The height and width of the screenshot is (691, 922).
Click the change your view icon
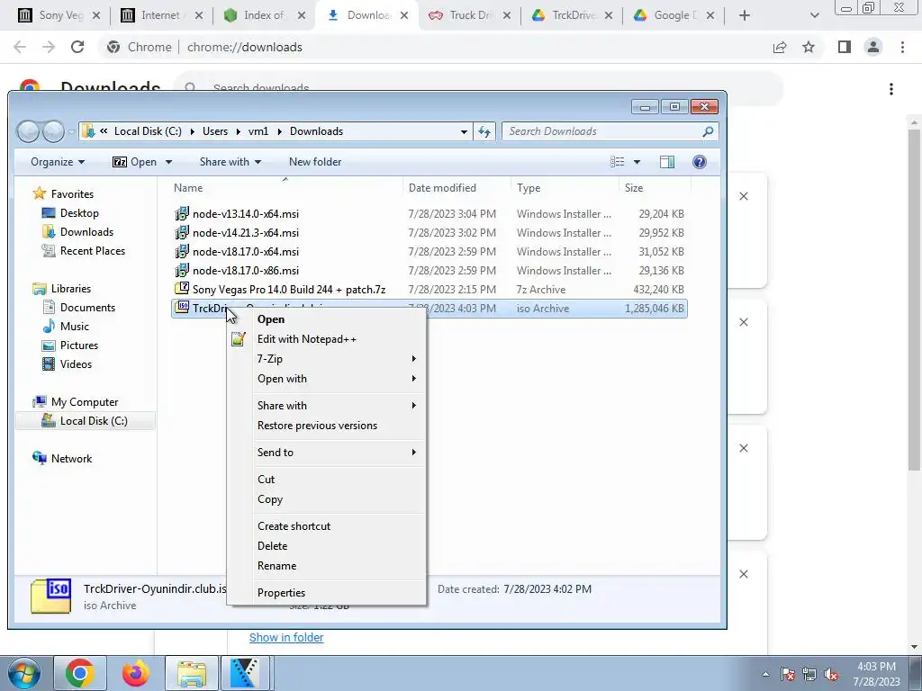coord(617,162)
